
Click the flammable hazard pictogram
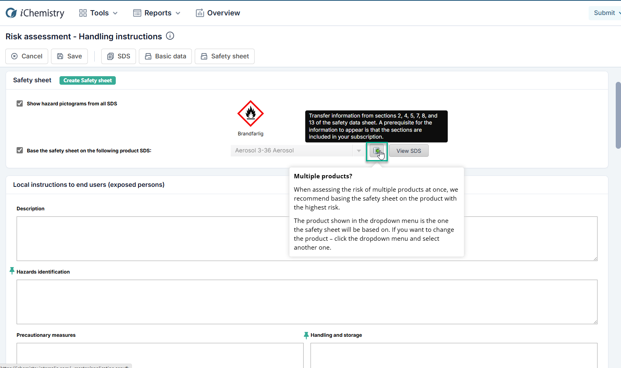(251, 113)
